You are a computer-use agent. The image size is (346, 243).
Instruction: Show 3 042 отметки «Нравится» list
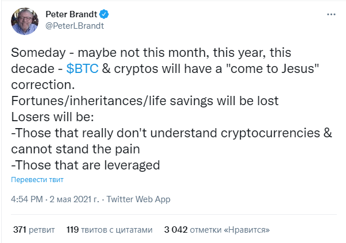[x=217, y=230]
